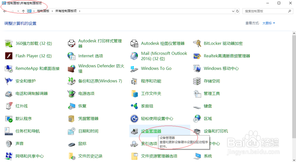Open the 程序和功能 icon
296x162 pixels.
tap(134, 81)
